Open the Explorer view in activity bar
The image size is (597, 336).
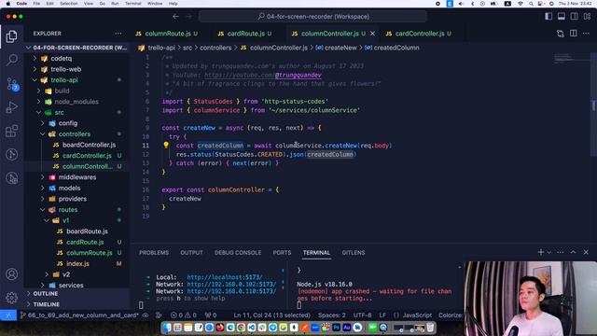pos(11,36)
